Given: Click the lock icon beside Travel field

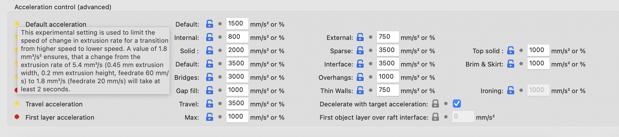Looking at the screenshot, I should coord(210,103).
